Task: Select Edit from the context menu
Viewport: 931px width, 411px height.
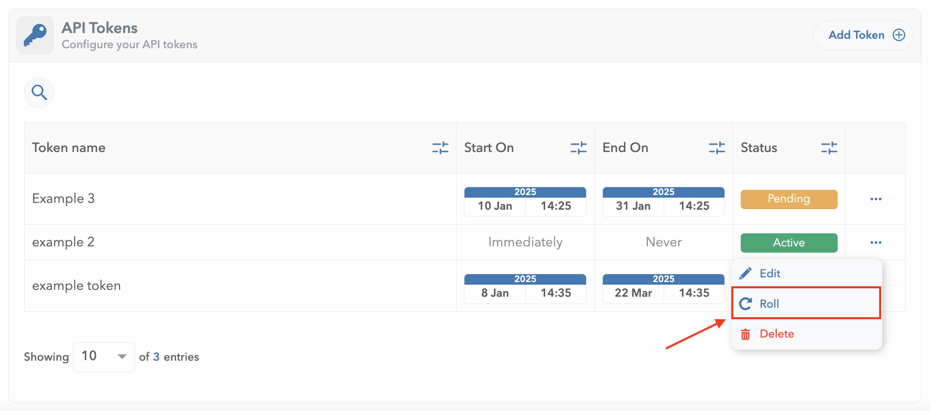Action: tap(770, 274)
